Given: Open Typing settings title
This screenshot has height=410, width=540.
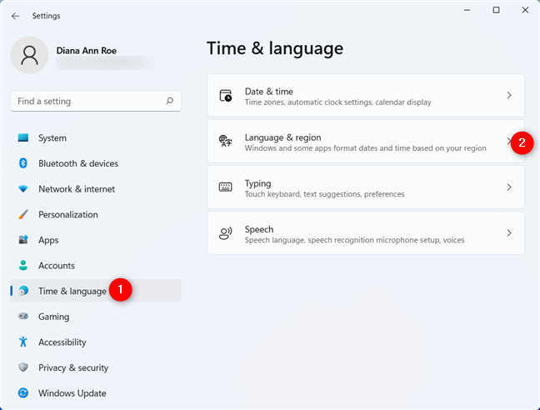Looking at the screenshot, I should coord(258,183).
